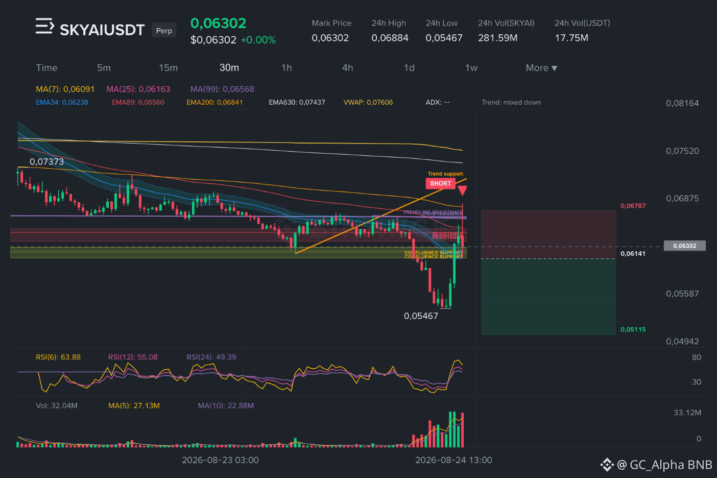The height and width of the screenshot is (478, 717).
Task: Switch to the 4h timeframe
Action: tap(347, 68)
